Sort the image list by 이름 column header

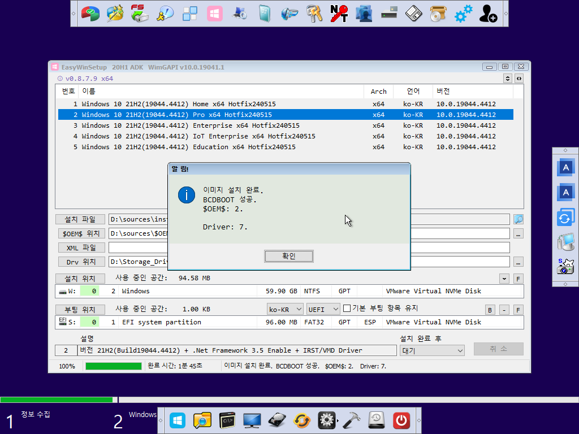221,91
